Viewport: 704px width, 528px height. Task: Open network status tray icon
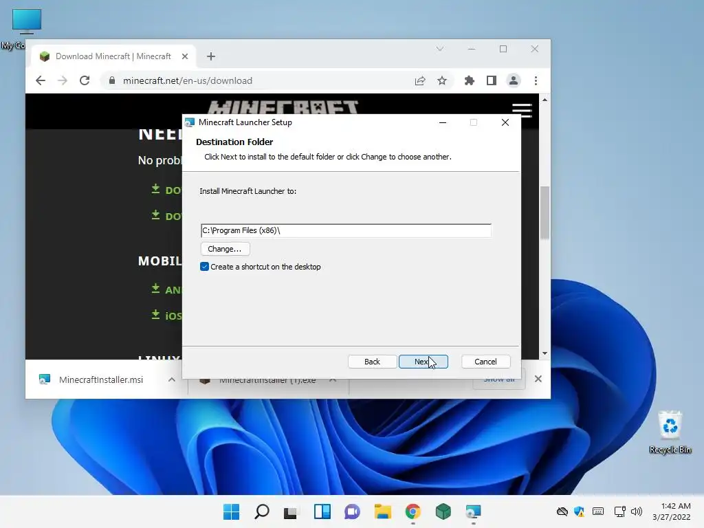620,511
